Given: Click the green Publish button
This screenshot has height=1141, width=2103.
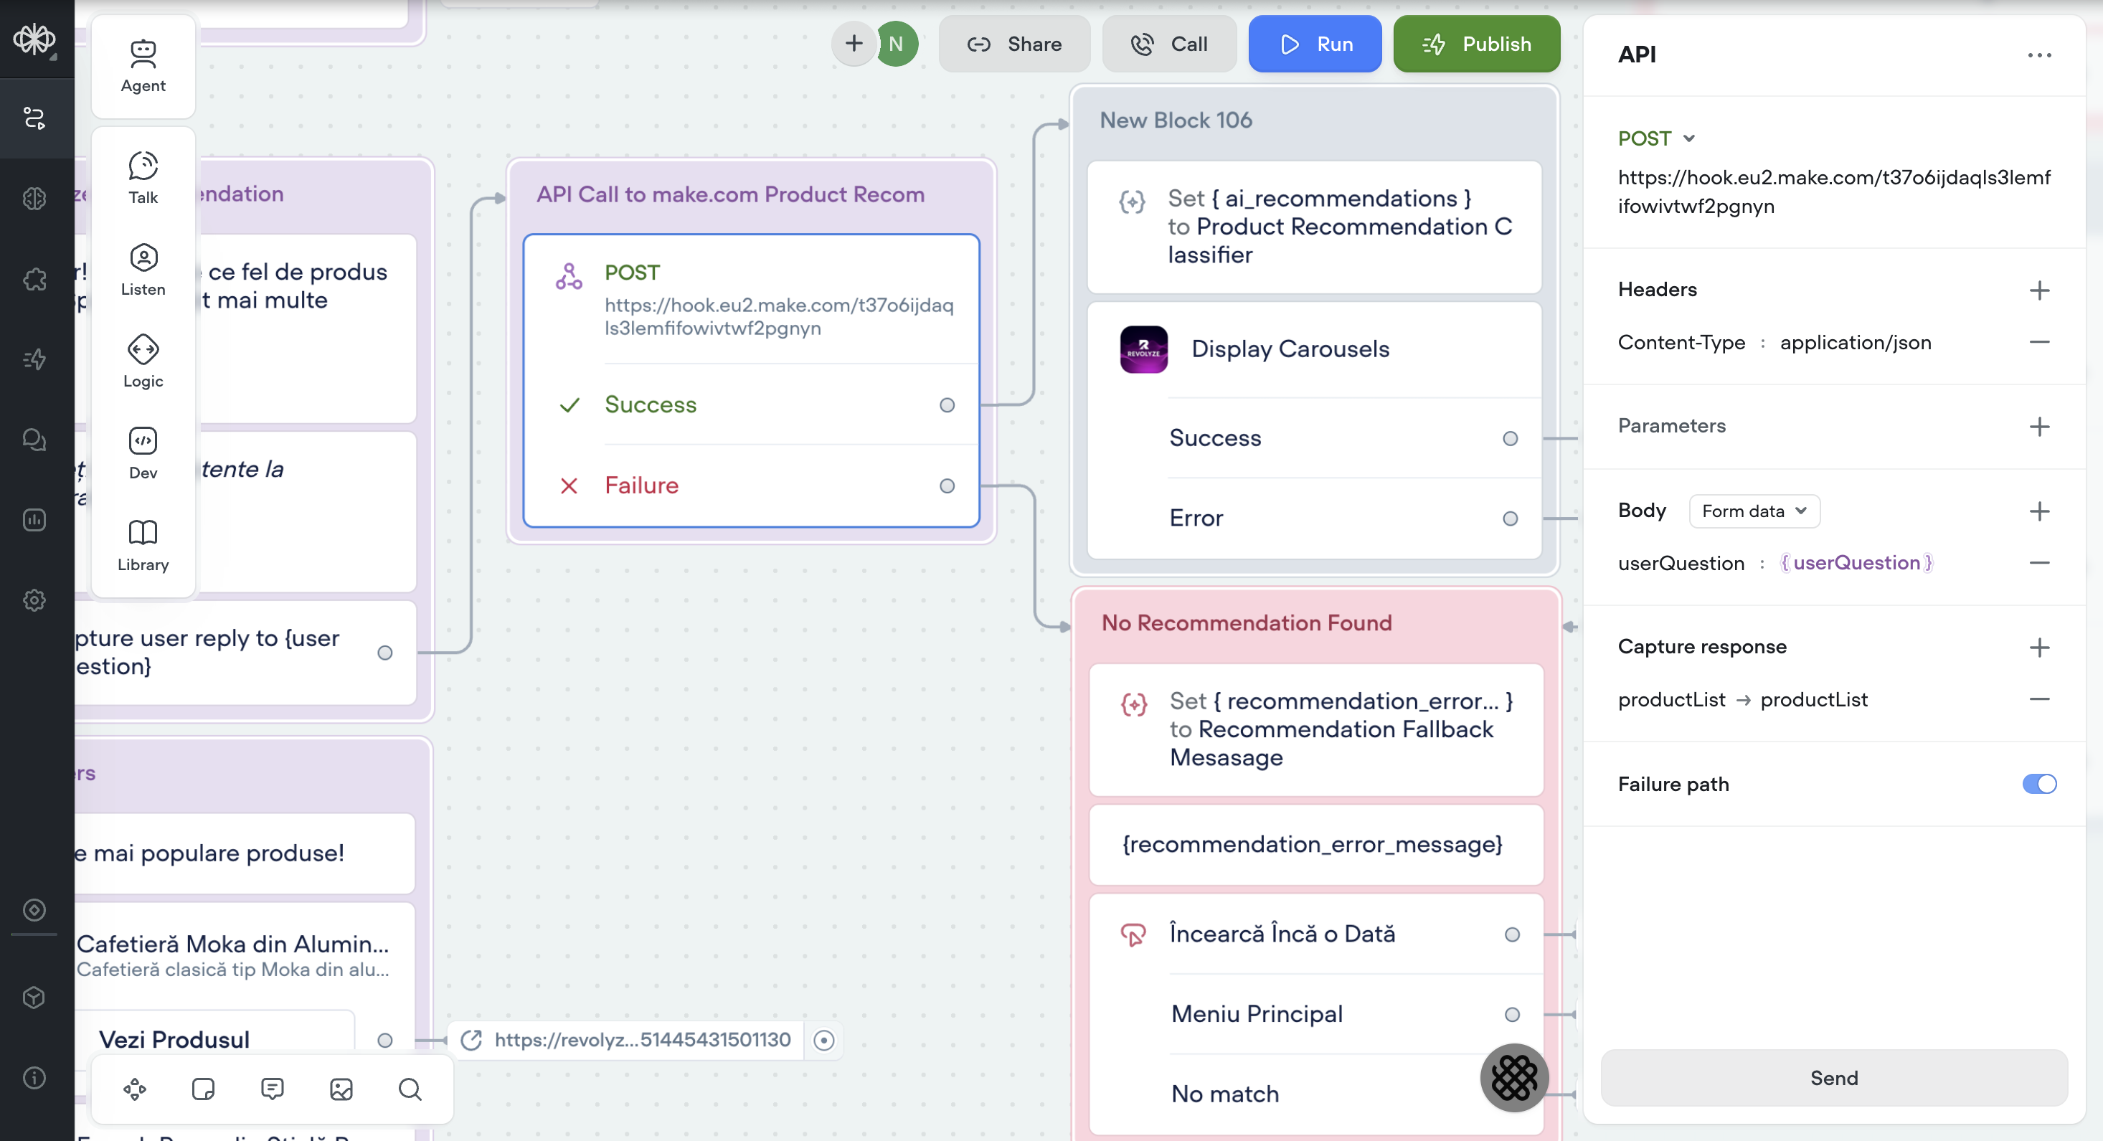Looking at the screenshot, I should pyautogui.click(x=1476, y=43).
